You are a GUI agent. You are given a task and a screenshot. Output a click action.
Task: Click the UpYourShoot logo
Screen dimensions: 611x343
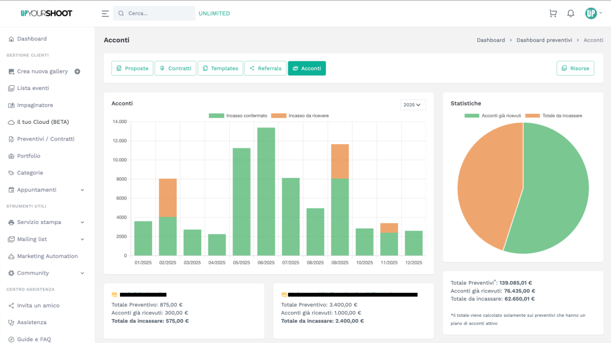click(x=46, y=13)
